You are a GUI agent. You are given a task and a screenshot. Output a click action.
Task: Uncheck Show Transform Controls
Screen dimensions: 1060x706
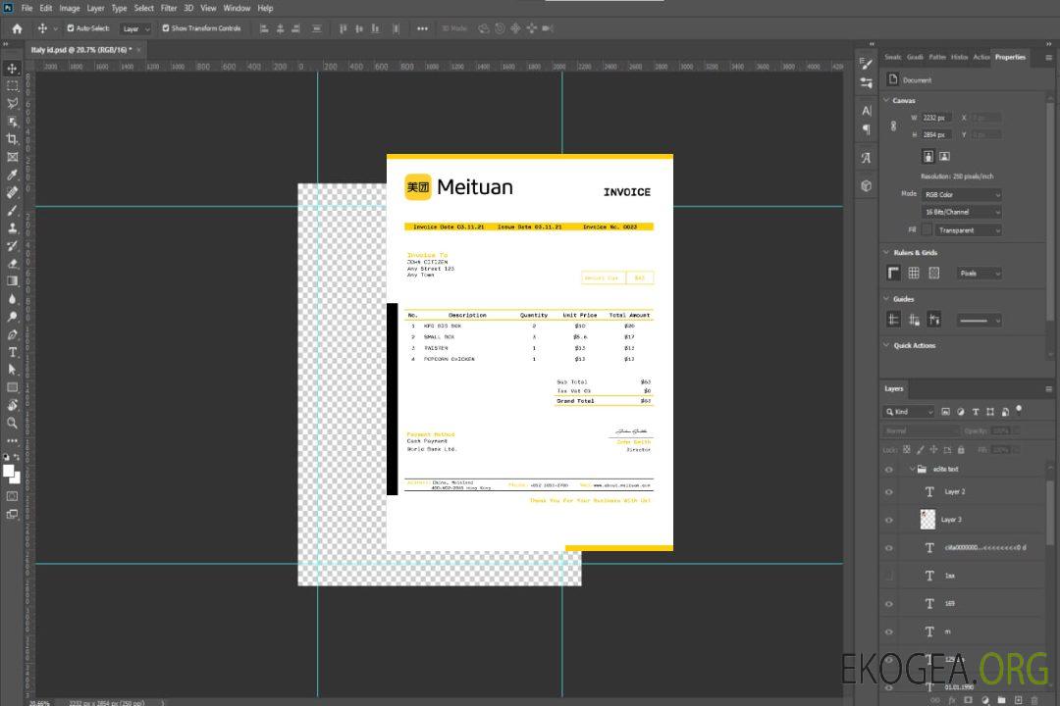[x=166, y=28]
